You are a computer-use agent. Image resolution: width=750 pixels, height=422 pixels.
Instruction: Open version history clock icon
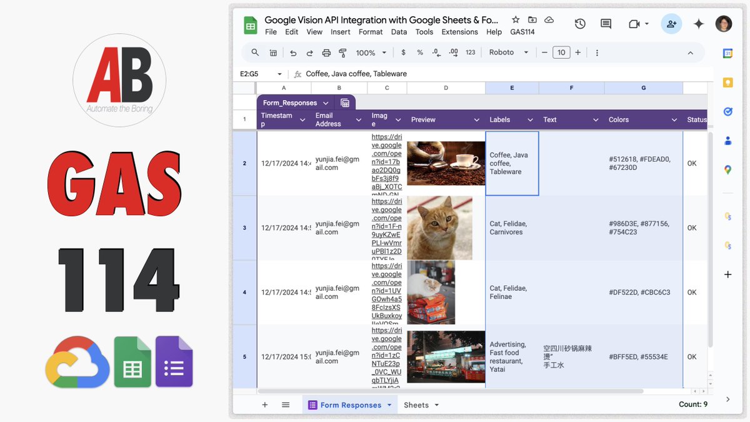[580, 24]
